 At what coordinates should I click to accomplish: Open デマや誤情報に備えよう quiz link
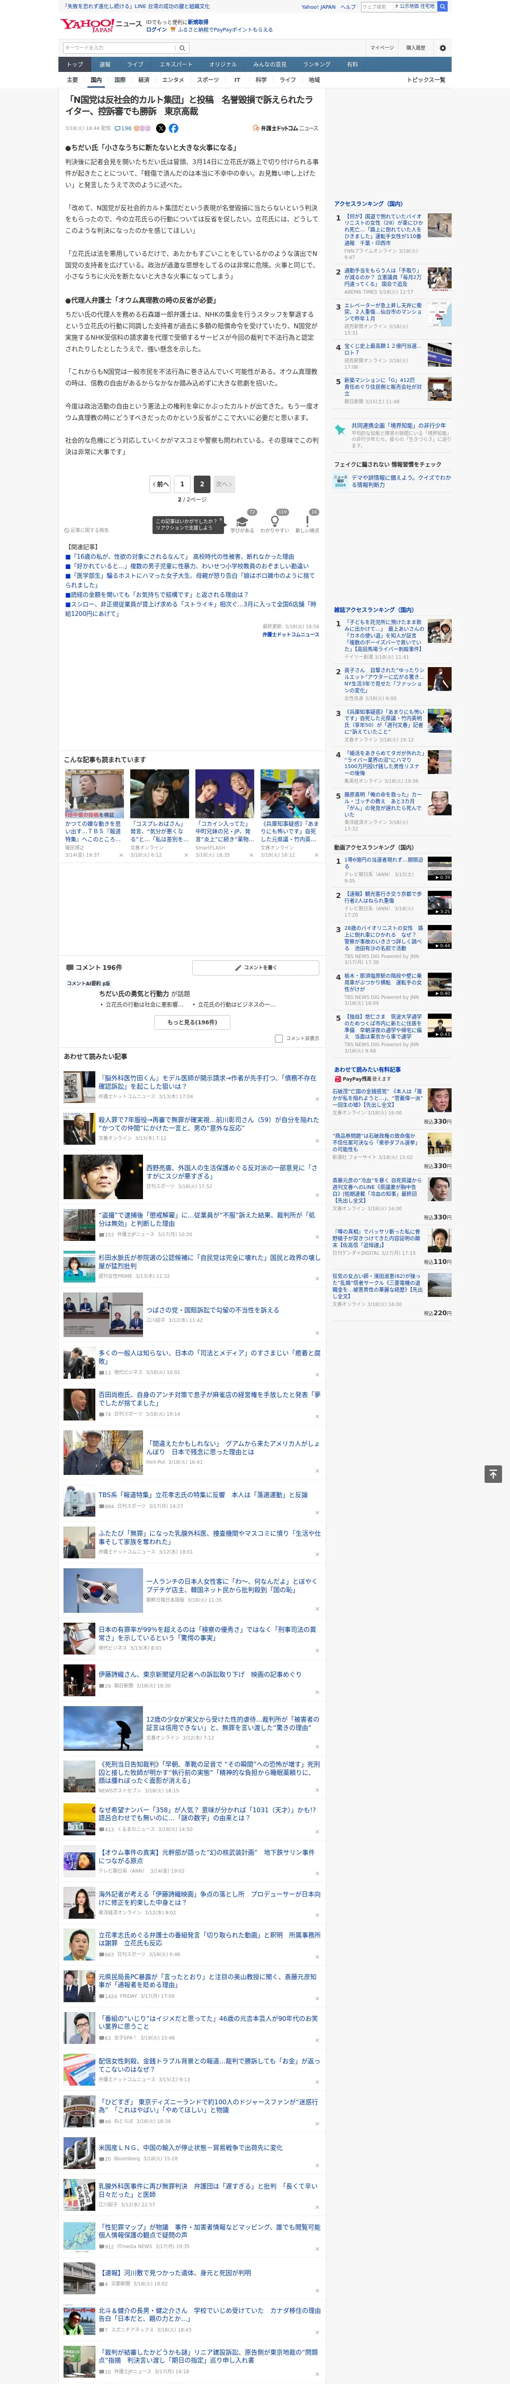coord(401,481)
